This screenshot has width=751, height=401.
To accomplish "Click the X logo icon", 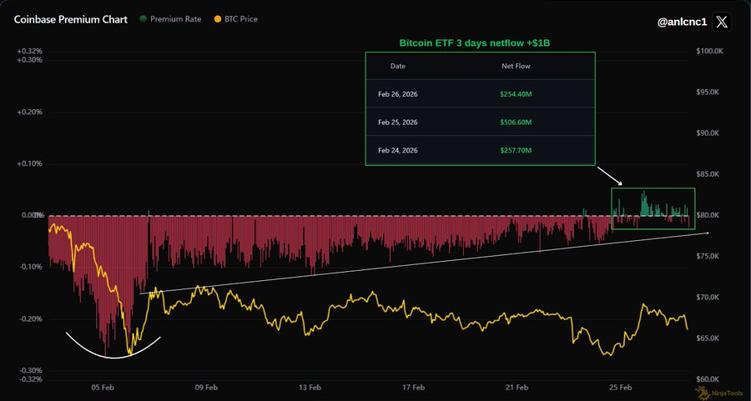I will pos(723,23).
